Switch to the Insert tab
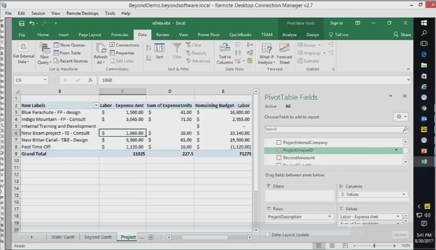 coord(64,35)
